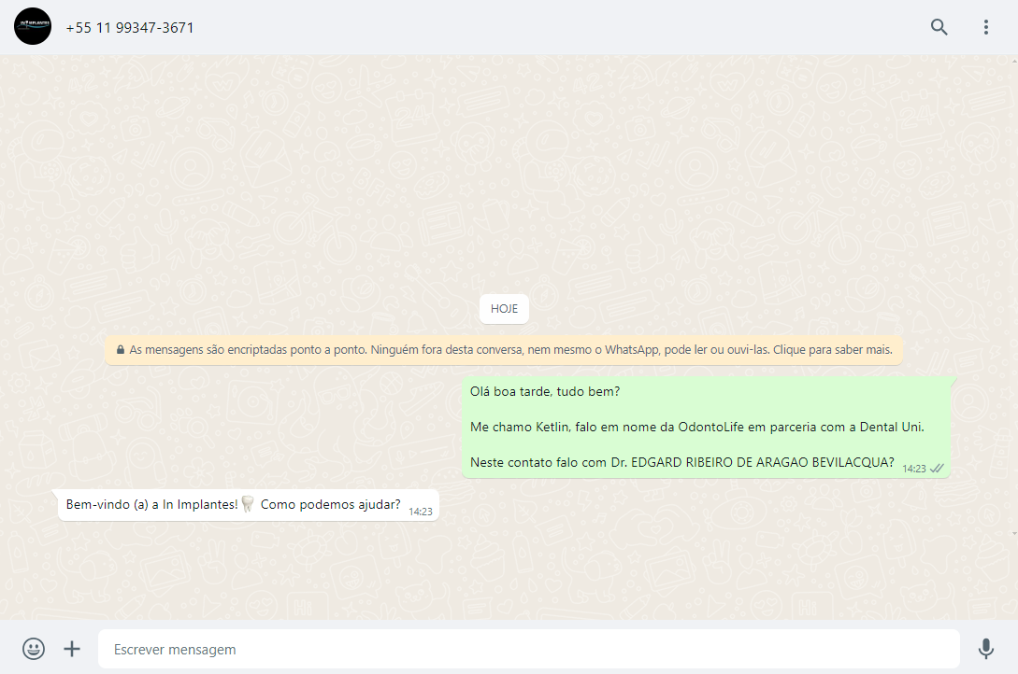1018x674 pixels.
Task: Click the double check mark read receipt
Action: coord(937,469)
